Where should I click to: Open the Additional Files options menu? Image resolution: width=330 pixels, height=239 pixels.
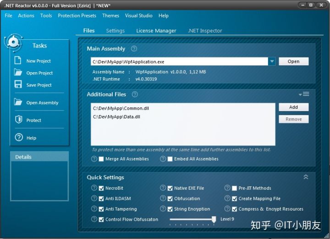(x=304, y=94)
